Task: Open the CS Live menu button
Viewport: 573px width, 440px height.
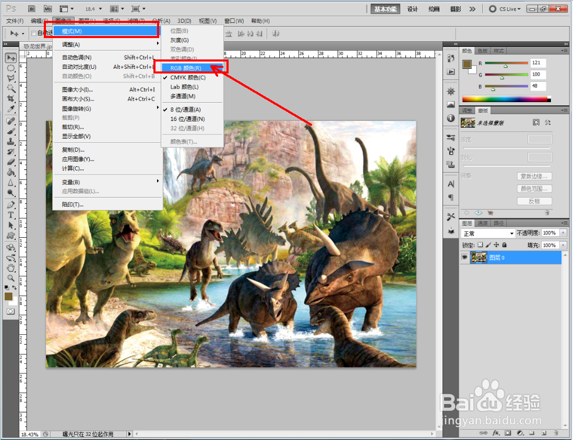Action: click(505, 9)
